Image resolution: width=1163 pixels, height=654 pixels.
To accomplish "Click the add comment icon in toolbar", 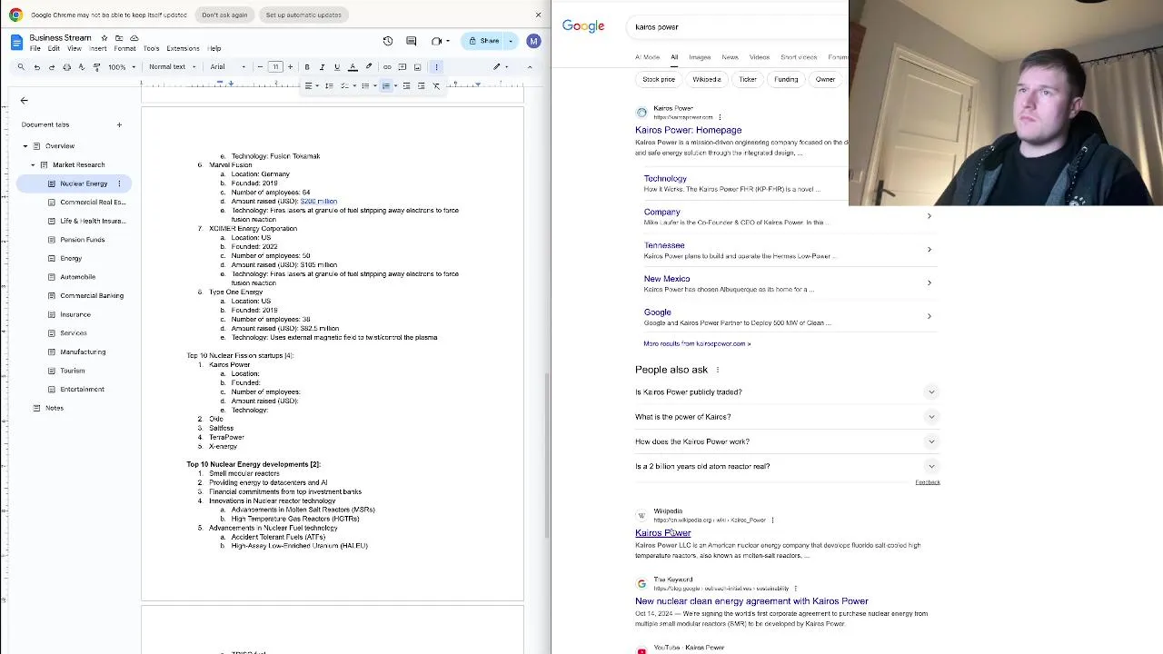I will [x=402, y=67].
